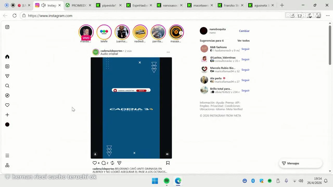The image size is (333, 187).
Task: Open the Search panel in the sidebar
Action: click(7, 86)
